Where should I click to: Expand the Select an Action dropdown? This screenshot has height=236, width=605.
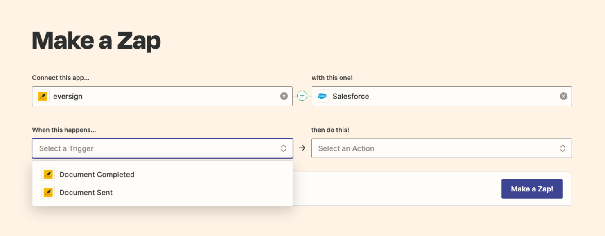(x=434, y=148)
